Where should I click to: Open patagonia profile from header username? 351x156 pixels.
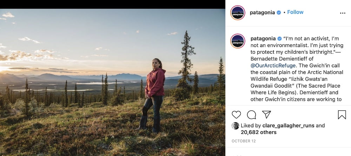262,13
